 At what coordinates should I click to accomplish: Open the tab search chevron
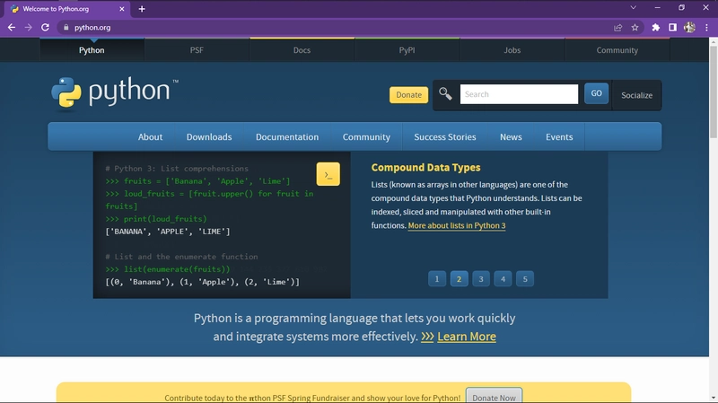click(x=634, y=7)
